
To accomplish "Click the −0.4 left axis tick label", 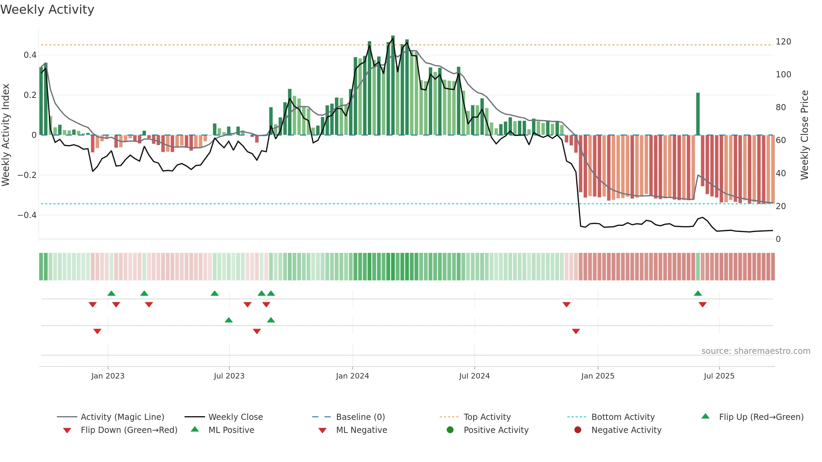I will [x=27, y=215].
